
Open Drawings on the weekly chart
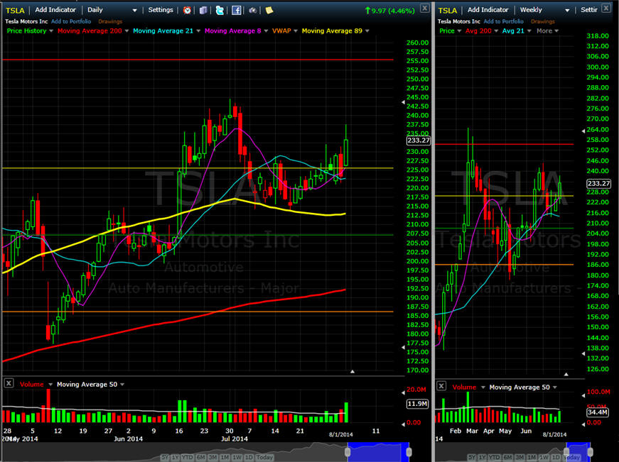(x=543, y=21)
